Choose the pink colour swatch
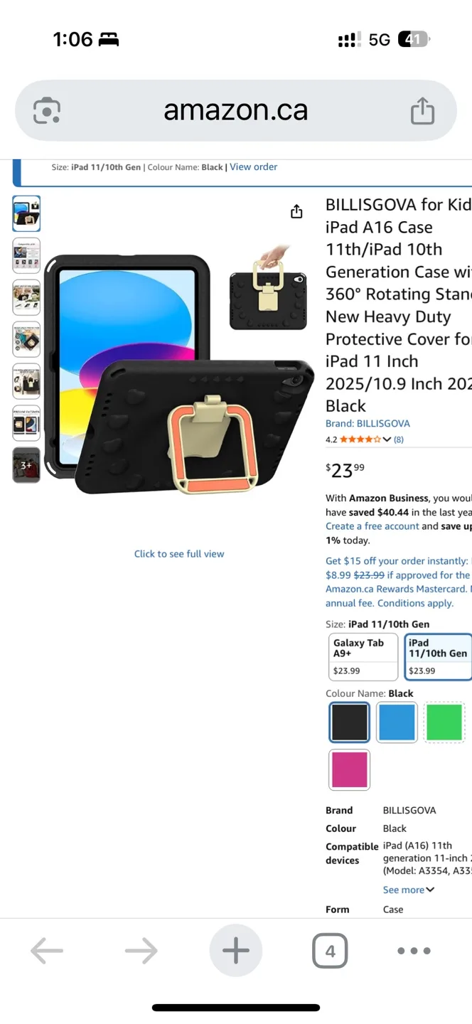Screen dimensions: 472x1024 pos(350,769)
